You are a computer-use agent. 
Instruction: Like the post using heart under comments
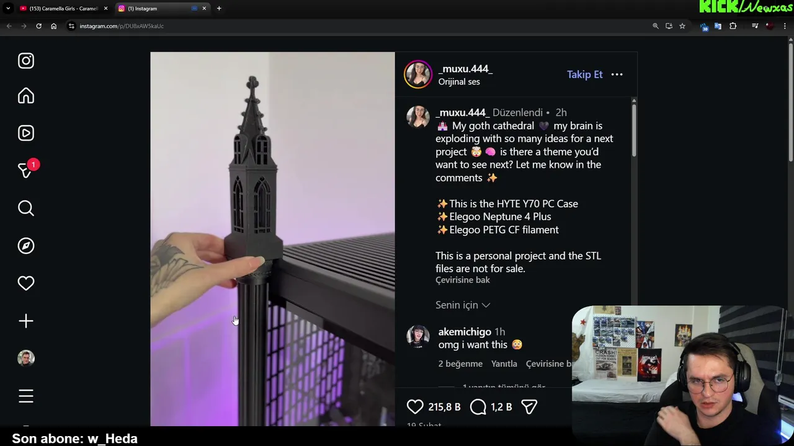click(415, 406)
